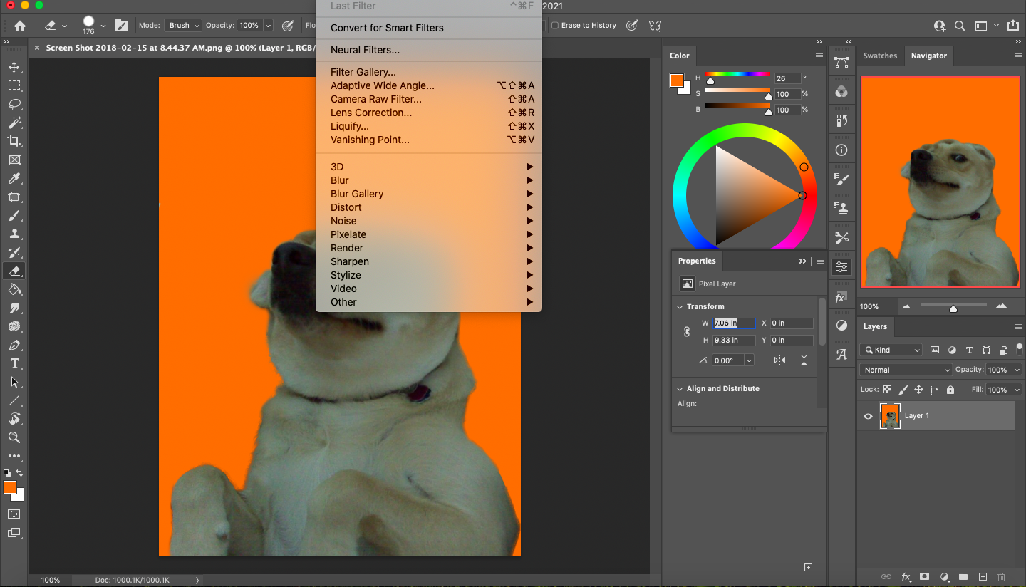Go to the Home screen icon

coord(20,26)
